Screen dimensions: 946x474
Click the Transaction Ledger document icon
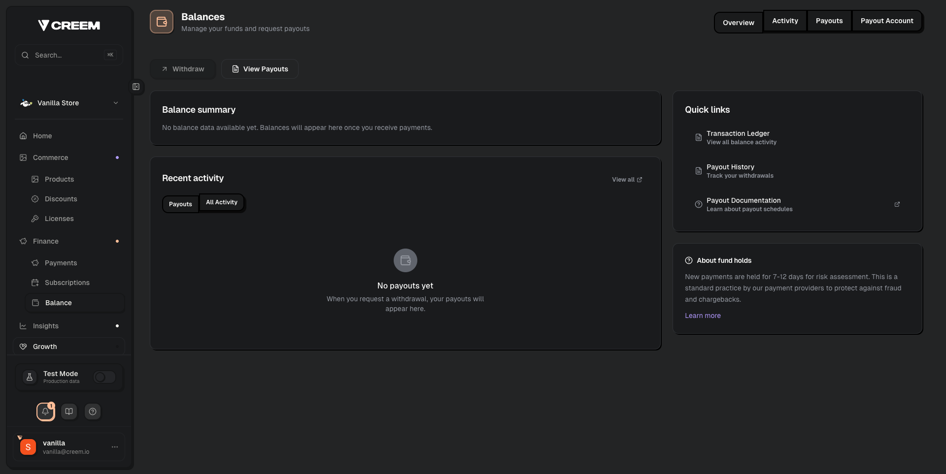point(699,137)
